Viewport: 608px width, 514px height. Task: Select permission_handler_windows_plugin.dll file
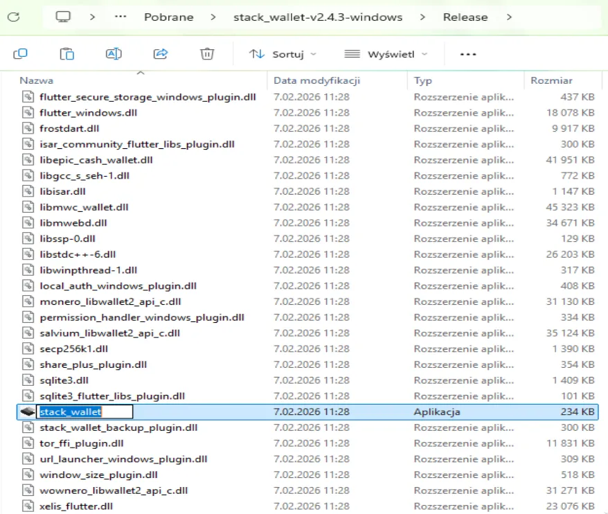click(142, 317)
